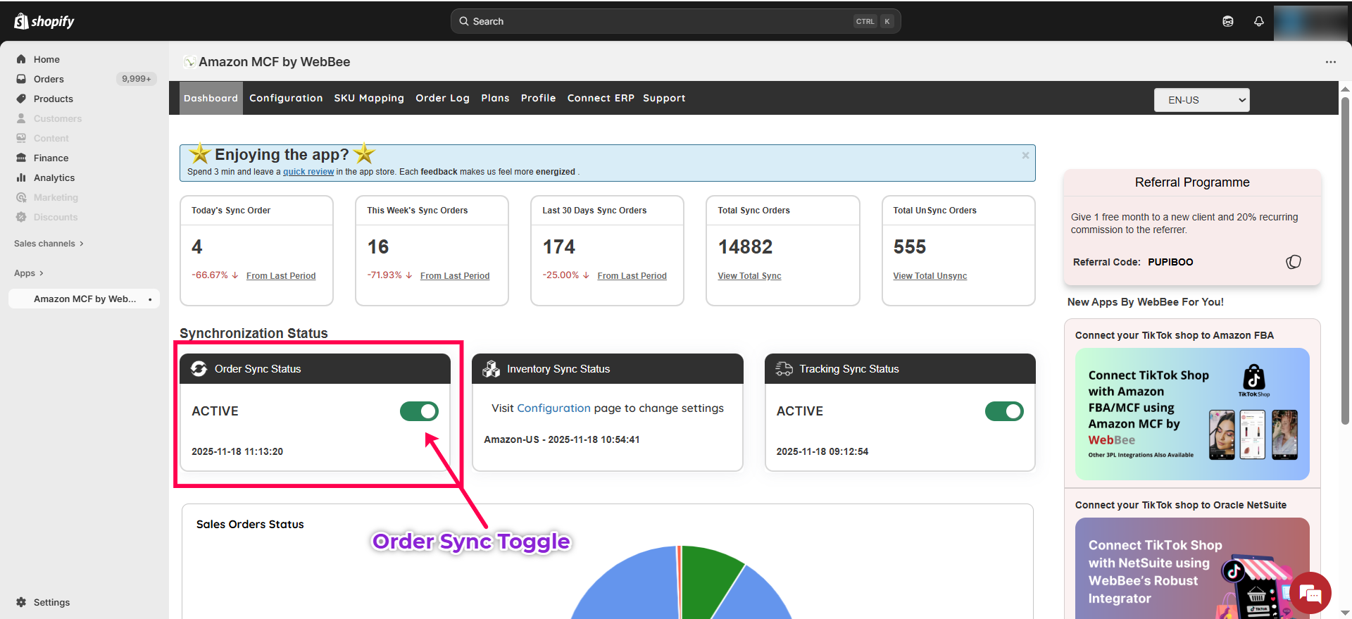Click the notification bell icon
Screen dimensions: 1352x619
1259,21
